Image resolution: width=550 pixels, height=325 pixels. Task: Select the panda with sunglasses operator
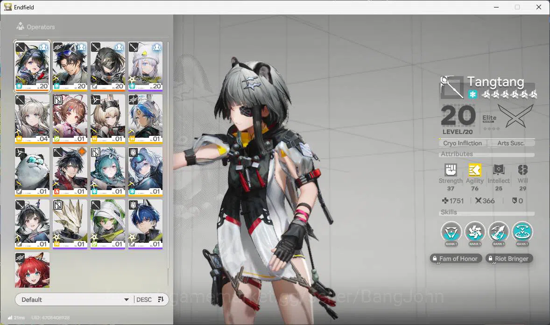coord(32,172)
